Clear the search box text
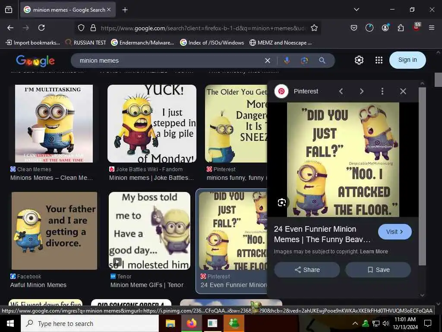442x332 pixels. point(268,61)
